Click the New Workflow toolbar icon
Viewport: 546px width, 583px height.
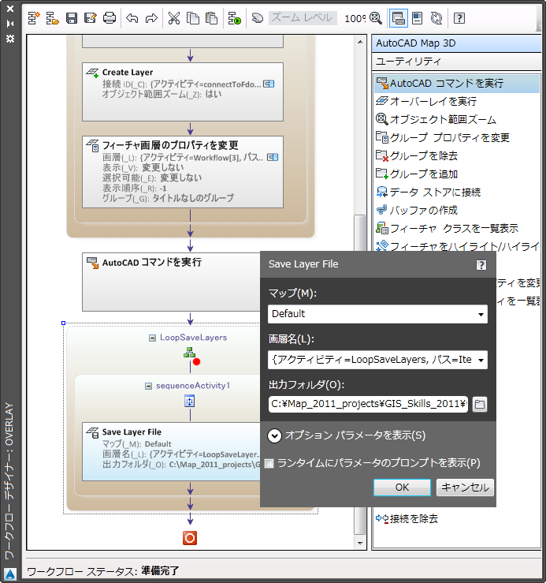[x=34, y=18]
